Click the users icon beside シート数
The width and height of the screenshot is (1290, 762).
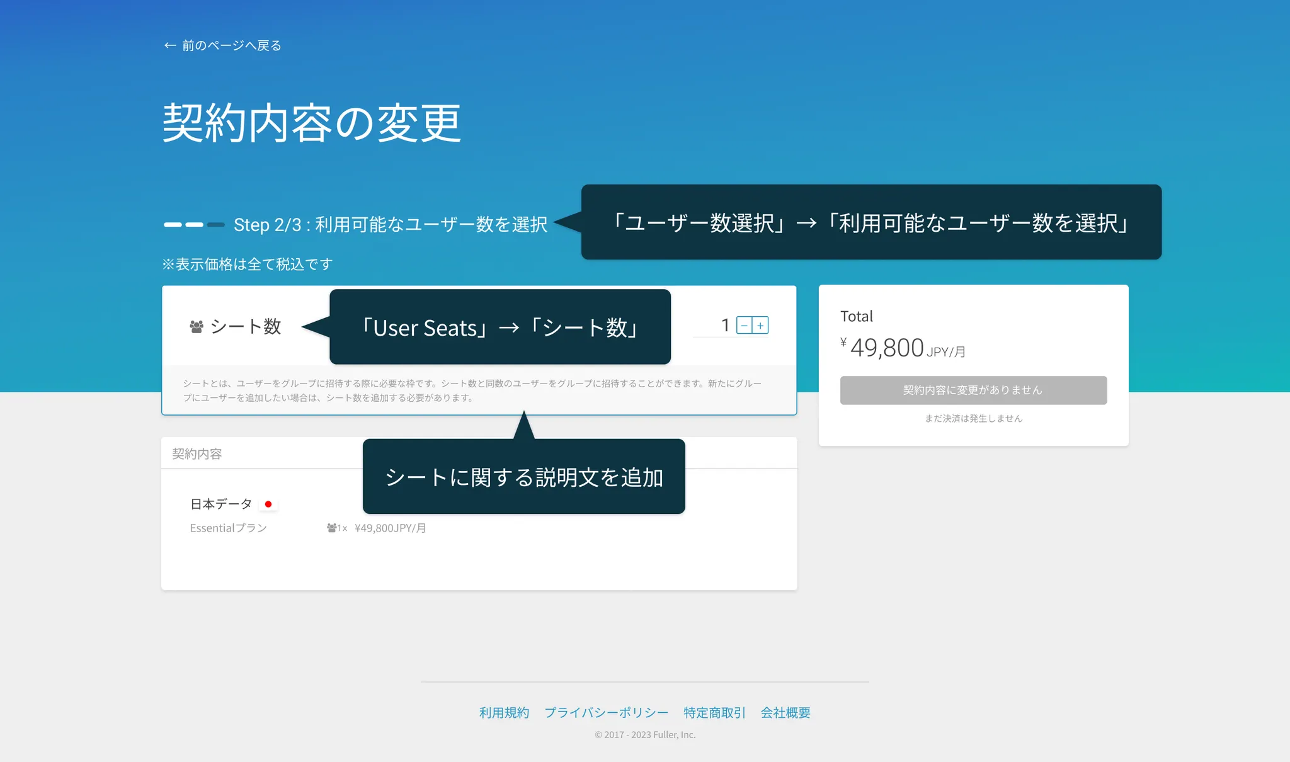click(197, 327)
